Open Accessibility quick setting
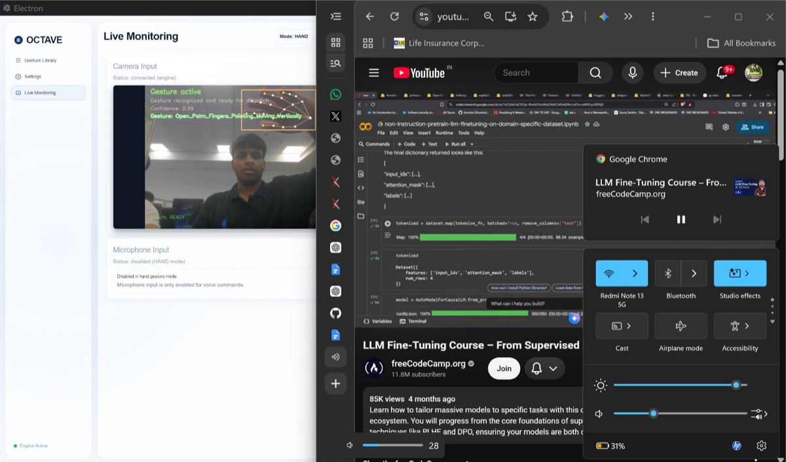Screen dimensions: 786x462 point(740,326)
